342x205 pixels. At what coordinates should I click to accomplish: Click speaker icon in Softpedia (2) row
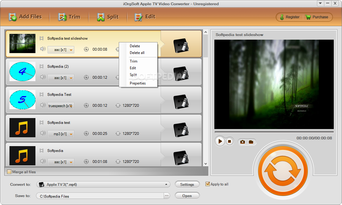(x=43, y=77)
